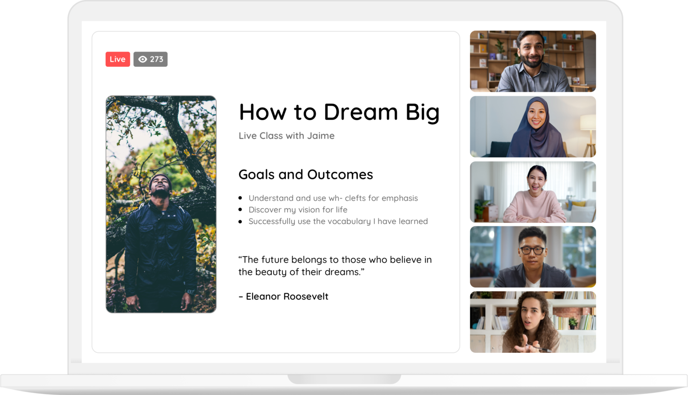Click the bullet beside vocabulary goal
The width and height of the screenshot is (688, 395).
pos(241,221)
